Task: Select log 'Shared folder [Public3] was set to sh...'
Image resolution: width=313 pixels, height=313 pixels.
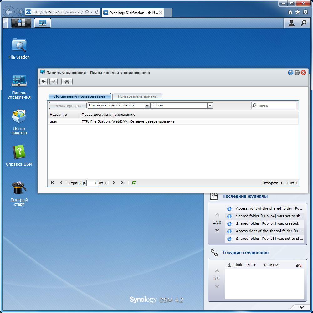Action: [264, 239]
